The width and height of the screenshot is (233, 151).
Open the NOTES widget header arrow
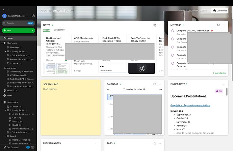(x=52, y=25)
